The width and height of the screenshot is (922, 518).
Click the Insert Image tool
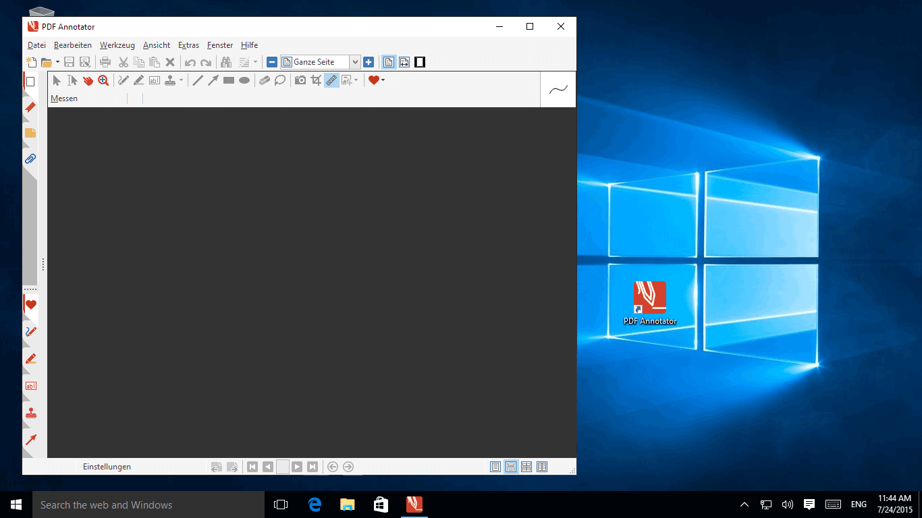click(347, 80)
